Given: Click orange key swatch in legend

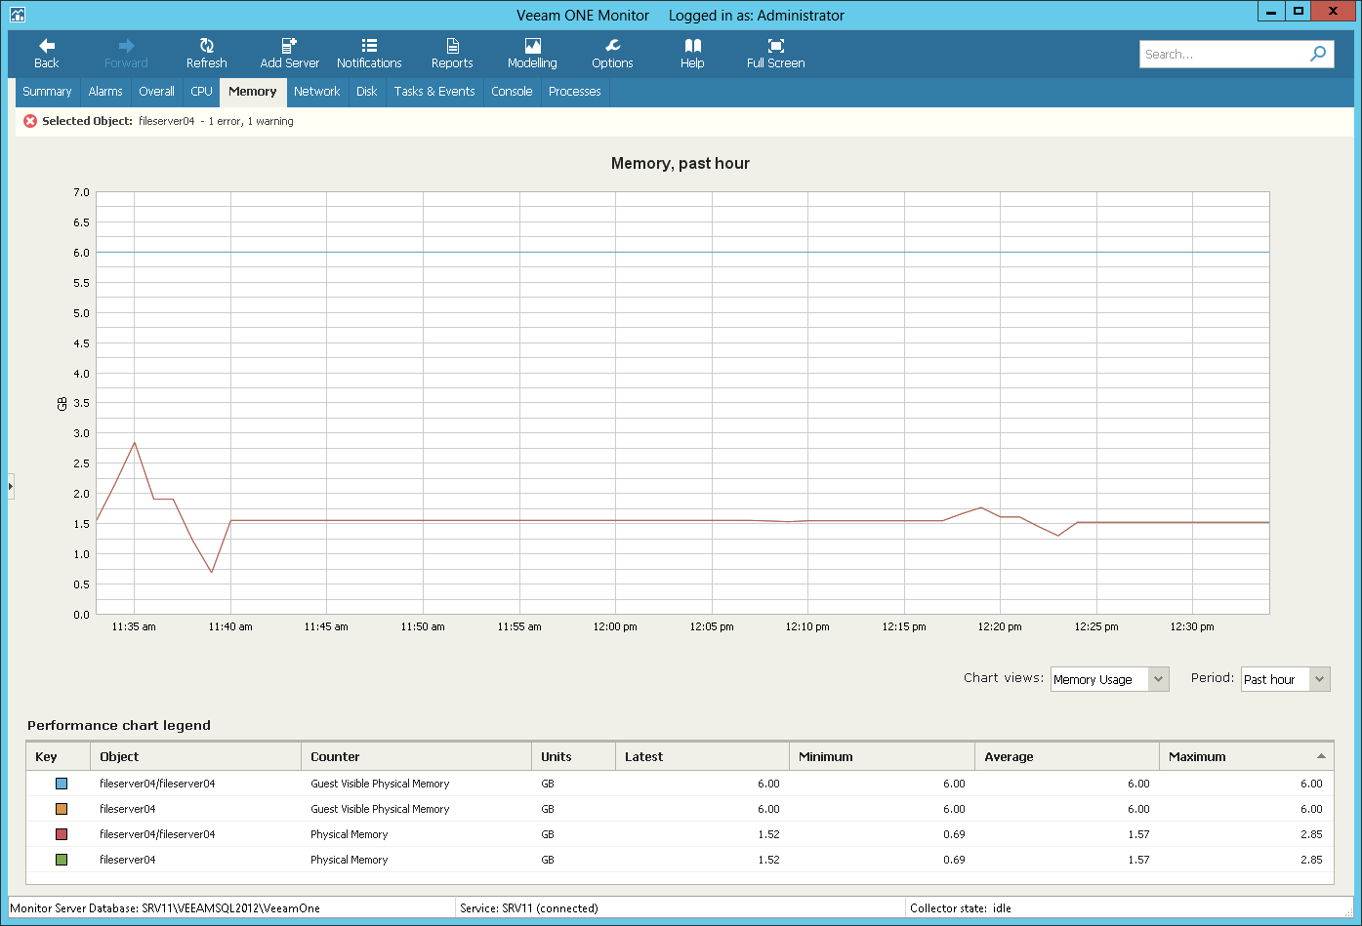Looking at the screenshot, I should point(61,809).
